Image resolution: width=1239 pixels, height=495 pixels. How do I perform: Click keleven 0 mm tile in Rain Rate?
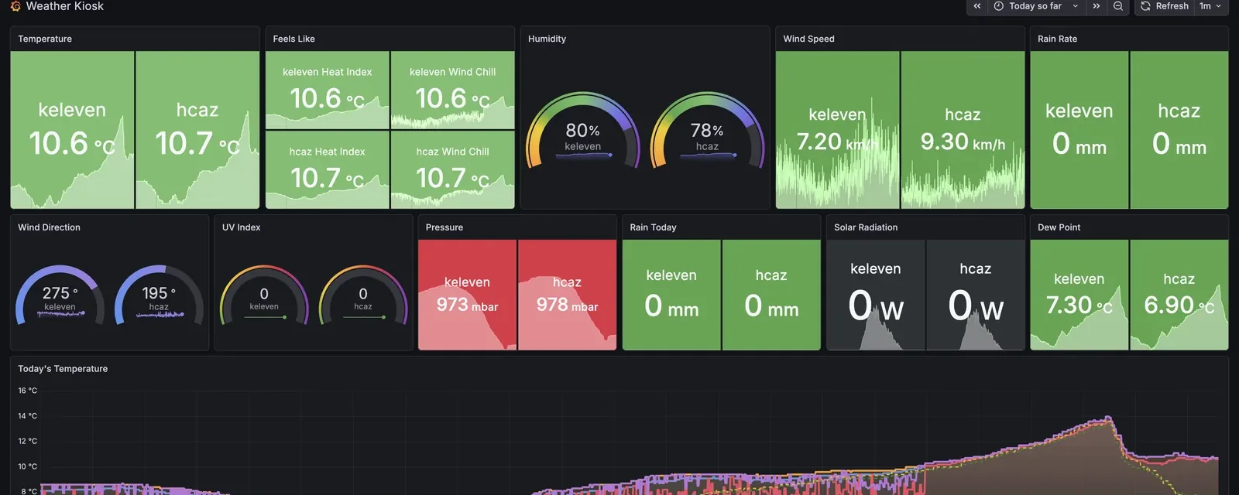pos(1079,130)
